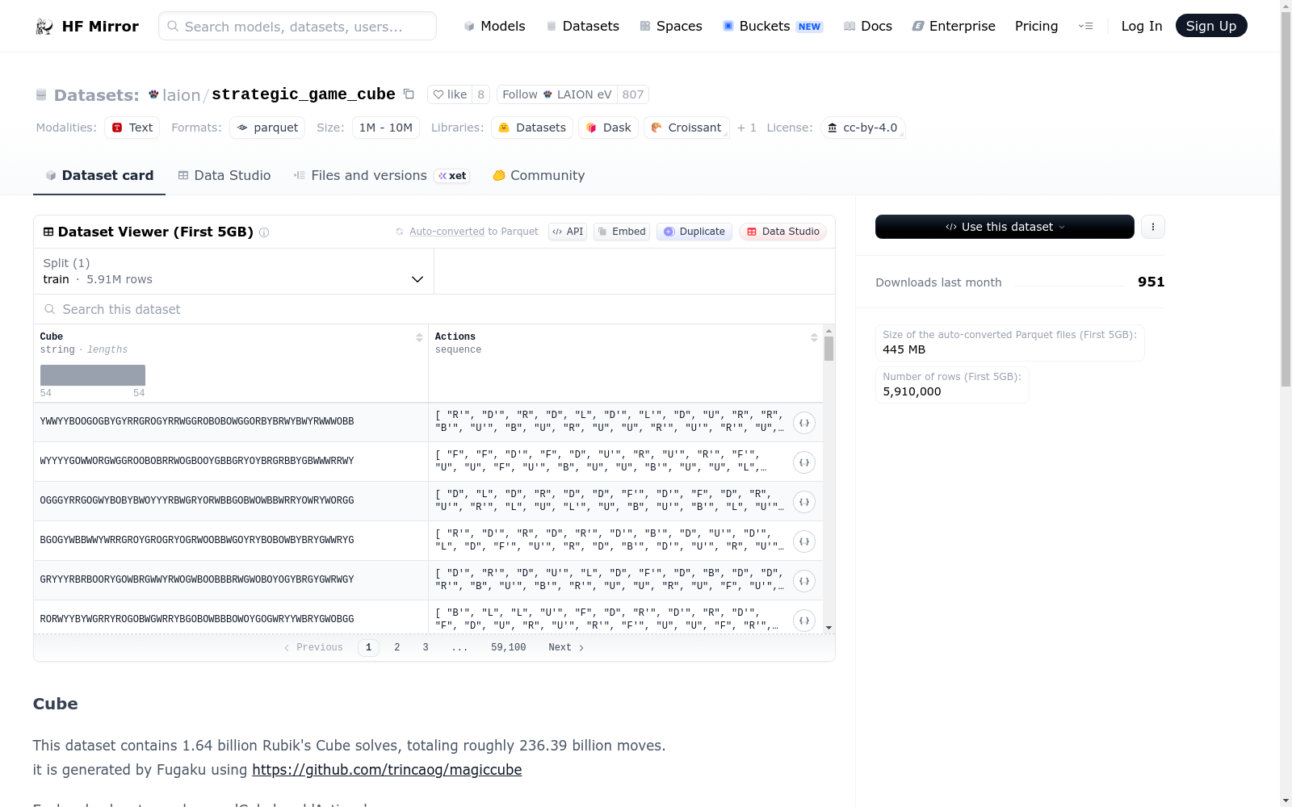Sort by the Cube column sort icon
The image size is (1292, 807).
[x=419, y=337]
